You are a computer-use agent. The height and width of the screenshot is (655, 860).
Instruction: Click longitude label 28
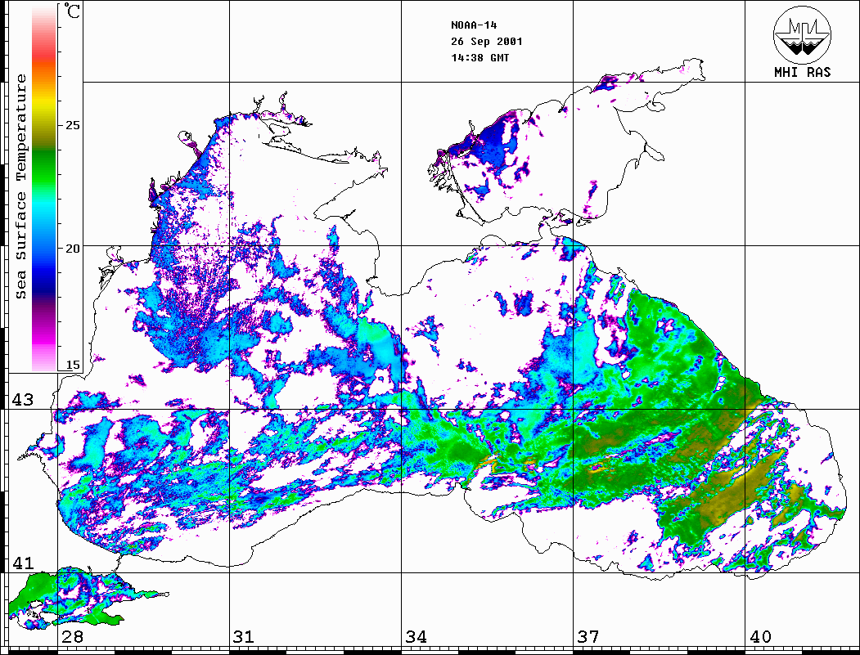[72, 636]
